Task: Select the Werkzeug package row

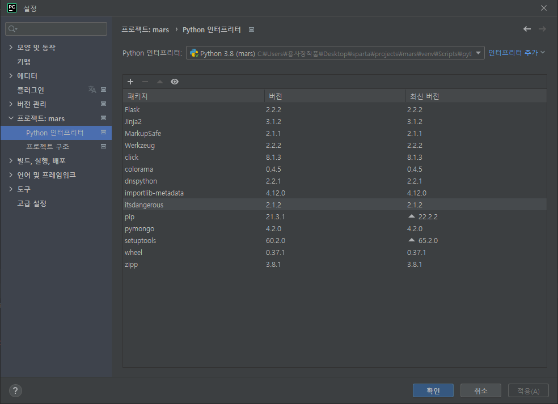Action: (x=335, y=146)
